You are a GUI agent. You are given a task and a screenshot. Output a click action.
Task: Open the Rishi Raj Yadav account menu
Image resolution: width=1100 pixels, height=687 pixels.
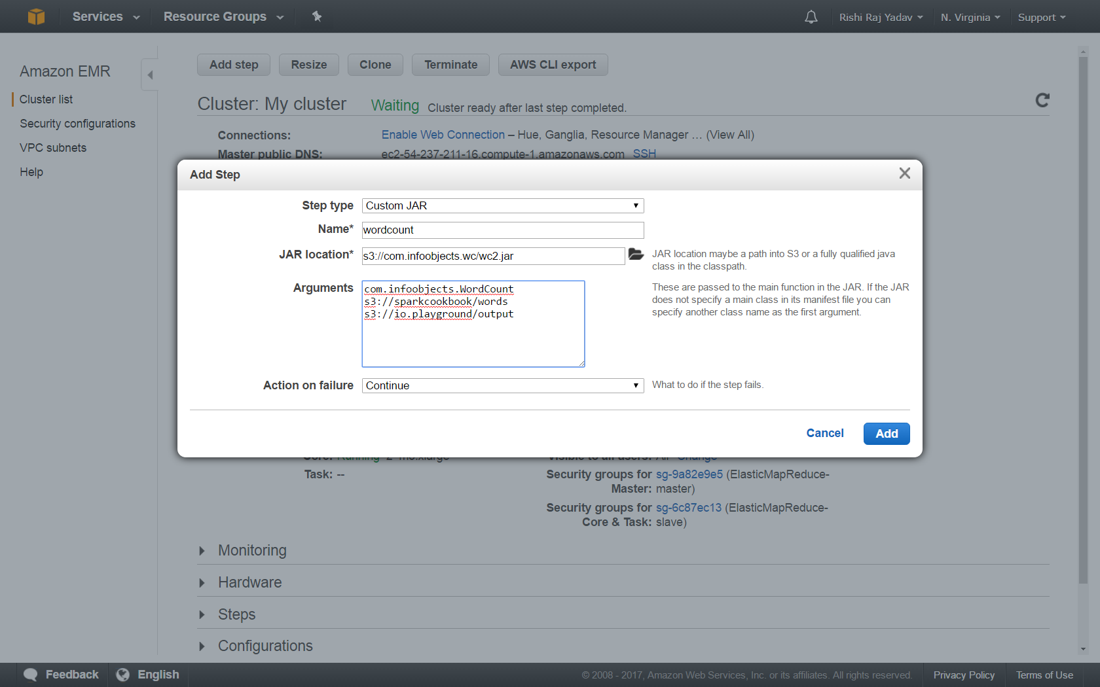tap(881, 18)
